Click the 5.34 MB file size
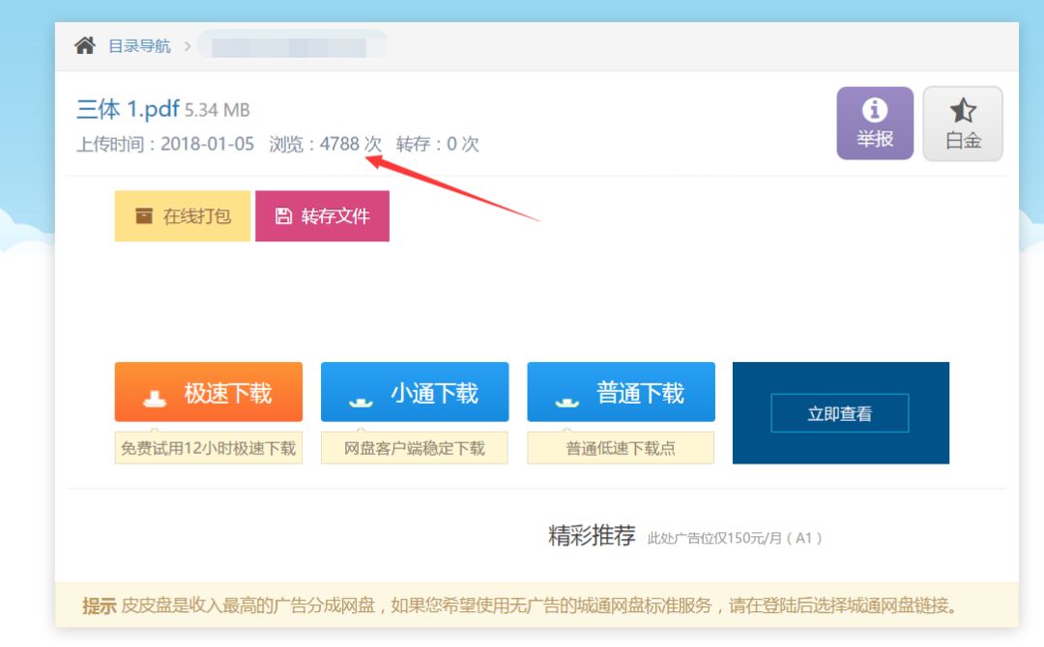Image resolution: width=1044 pixels, height=647 pixels. tap(217, 110)
